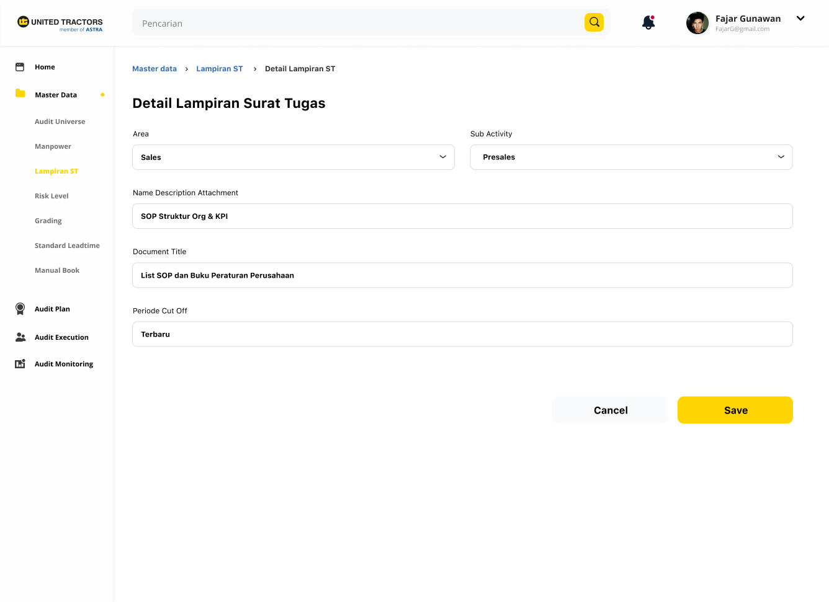Open the notifications bell icon
The width and height of the screenshot is (829, 602).
[648, 23]
